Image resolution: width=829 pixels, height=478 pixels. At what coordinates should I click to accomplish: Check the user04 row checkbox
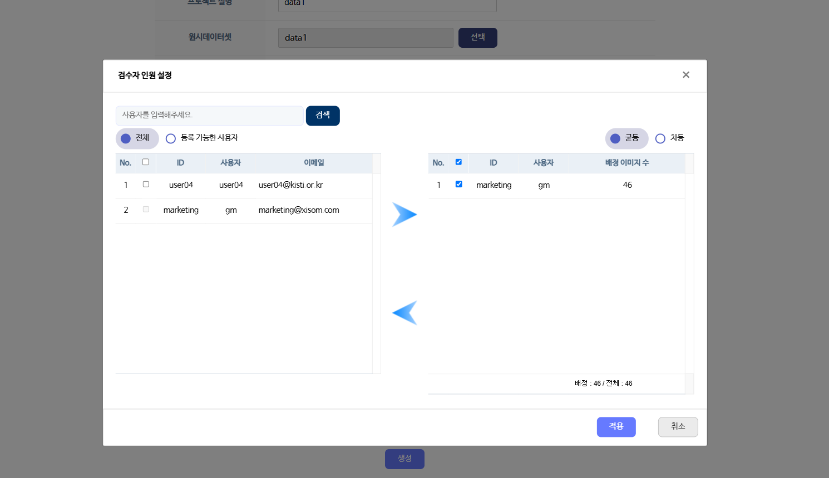[x=146, y=185]
